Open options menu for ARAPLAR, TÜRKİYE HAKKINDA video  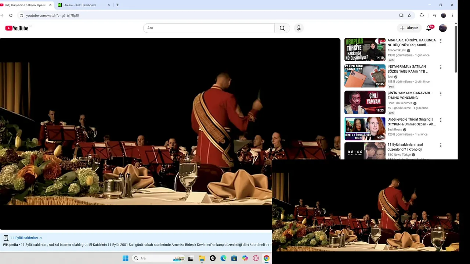click(x=441, y=41)
